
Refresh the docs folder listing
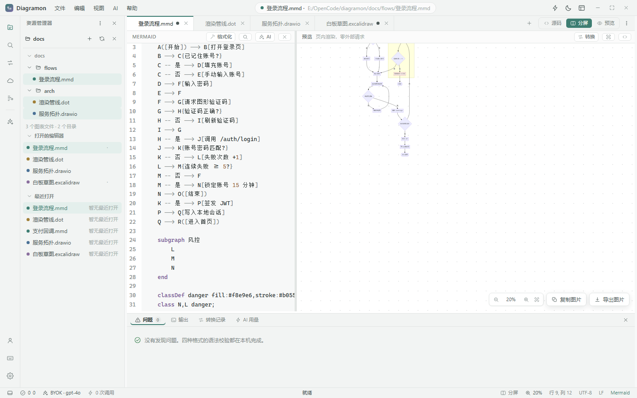[x=102, y=39]
